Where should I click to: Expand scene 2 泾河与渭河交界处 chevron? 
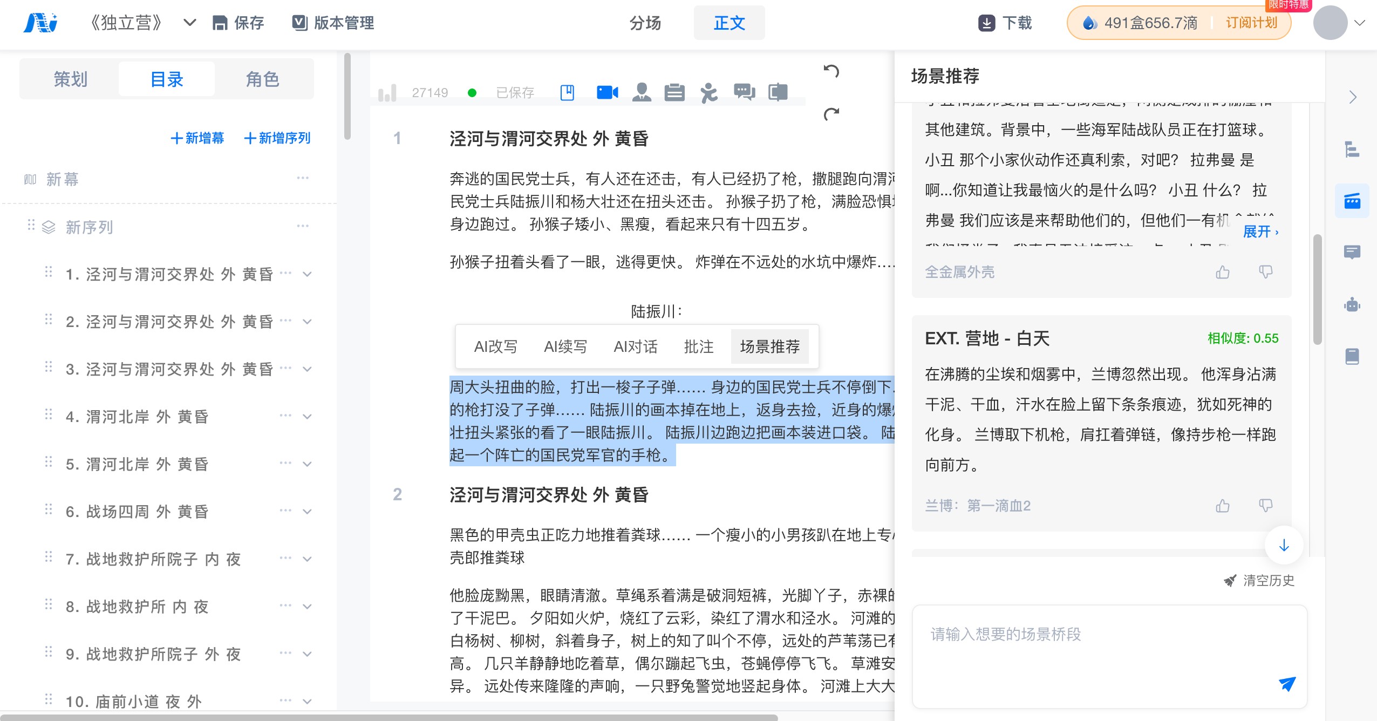[x=307, y=322]
